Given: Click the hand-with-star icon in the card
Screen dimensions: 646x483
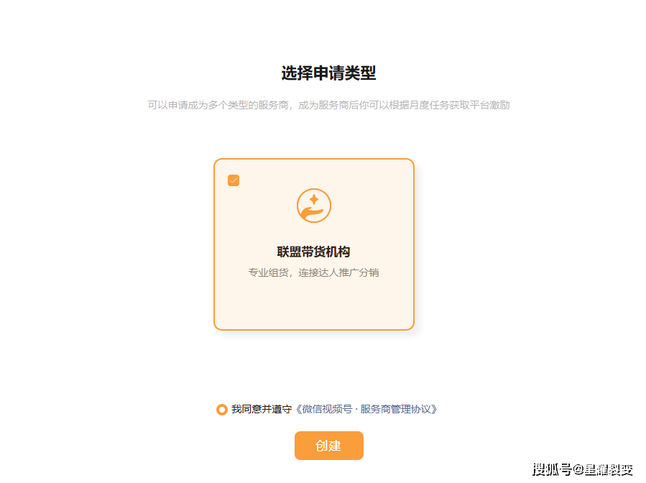Looking at the screenshot, I should click(313, 206).
